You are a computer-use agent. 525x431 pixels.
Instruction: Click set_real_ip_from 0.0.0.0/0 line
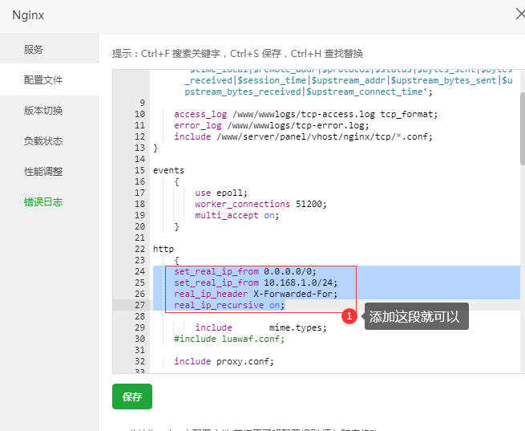(x=245, y=271)
